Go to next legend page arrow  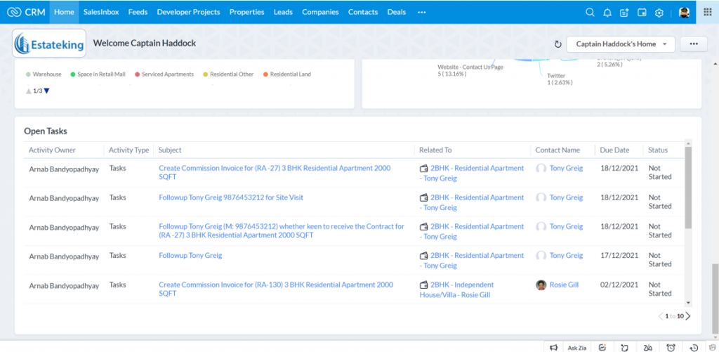point(46,91)
